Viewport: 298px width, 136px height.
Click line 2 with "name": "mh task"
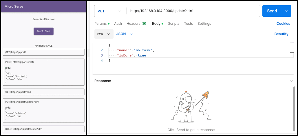click(136, 50)
